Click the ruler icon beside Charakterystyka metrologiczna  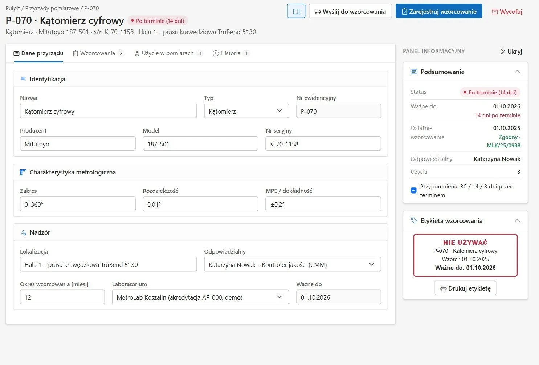tap(23, 172)
